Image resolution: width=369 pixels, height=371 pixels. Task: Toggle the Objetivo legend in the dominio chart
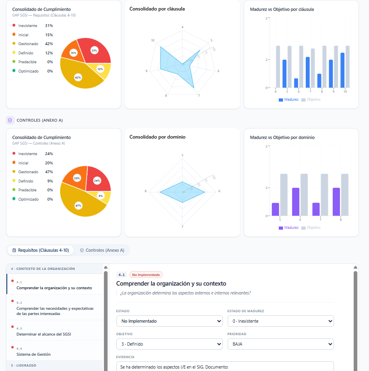pyautogui.click(x=311, y=228)
